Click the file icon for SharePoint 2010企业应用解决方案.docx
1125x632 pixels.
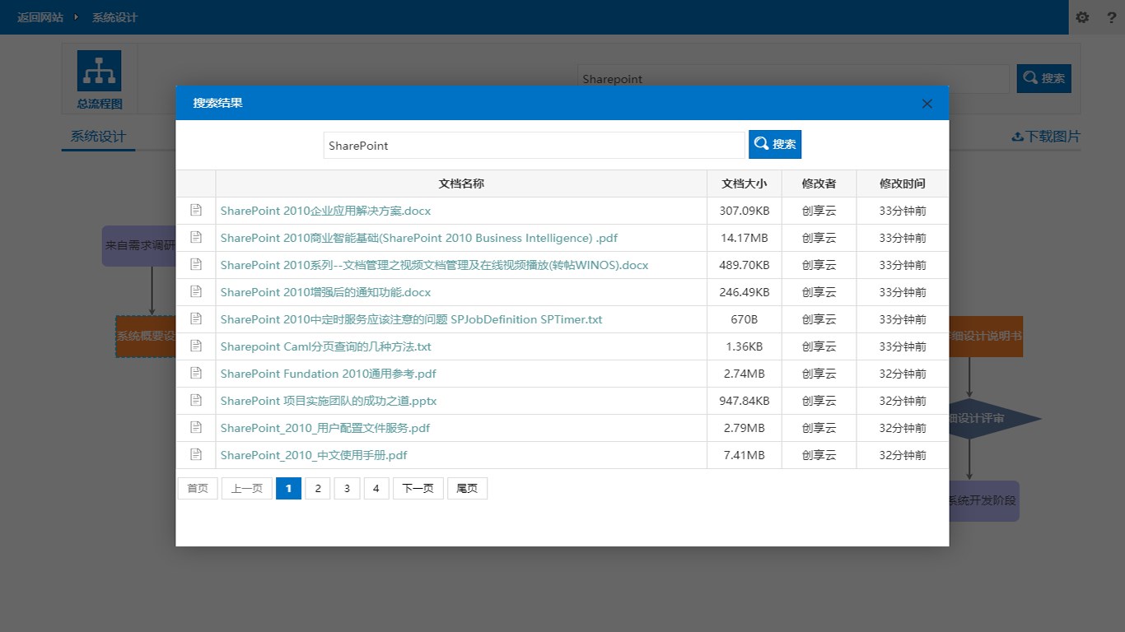pos(196,210)
